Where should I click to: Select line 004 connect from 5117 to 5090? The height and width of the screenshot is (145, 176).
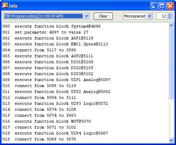tap(39, 50)
